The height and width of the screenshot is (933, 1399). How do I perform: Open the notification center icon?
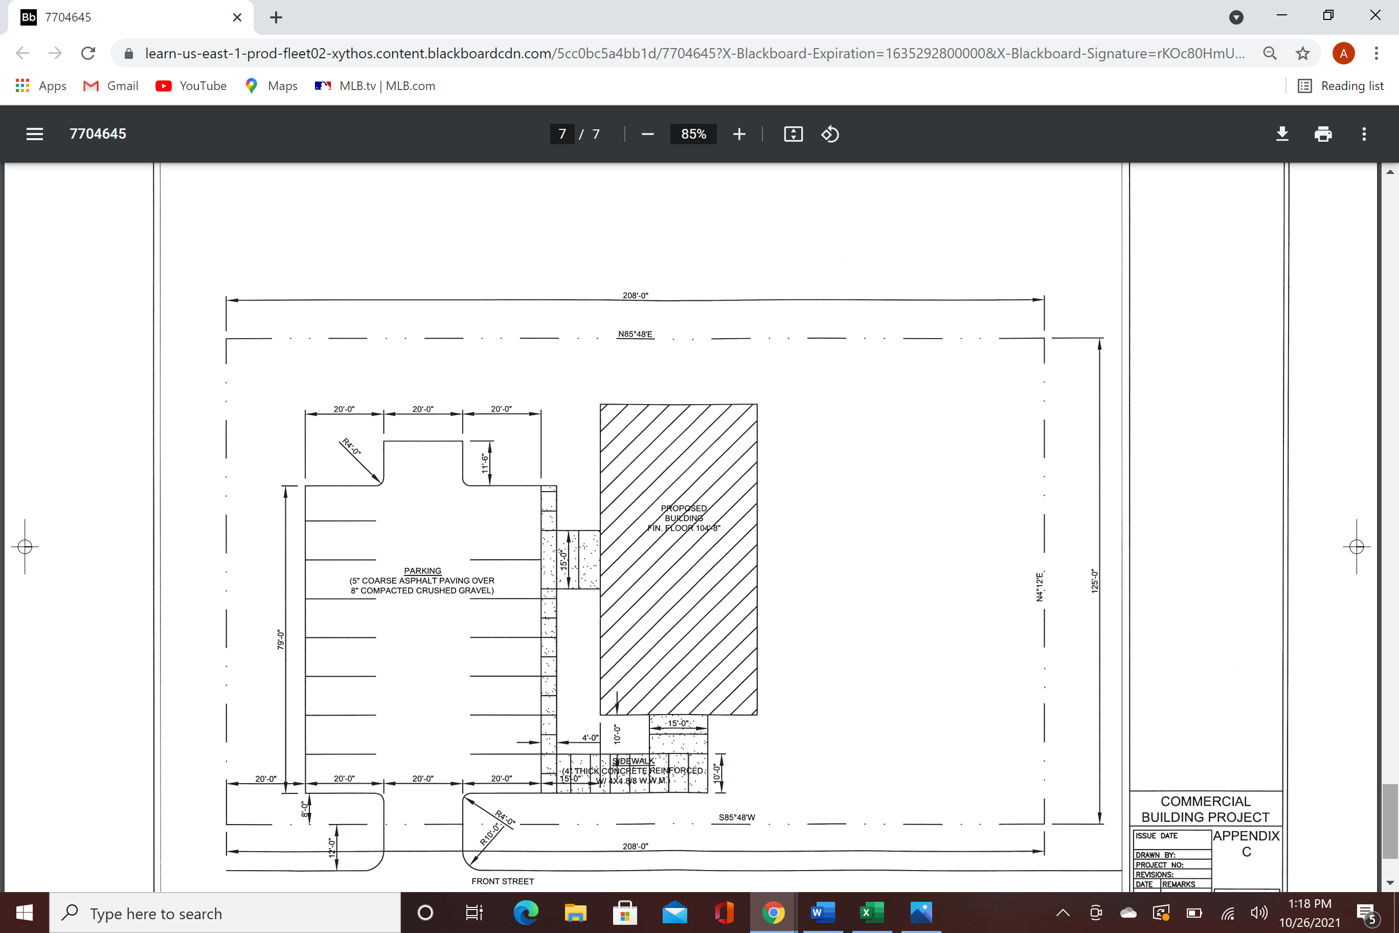(x=1367, y=914)
